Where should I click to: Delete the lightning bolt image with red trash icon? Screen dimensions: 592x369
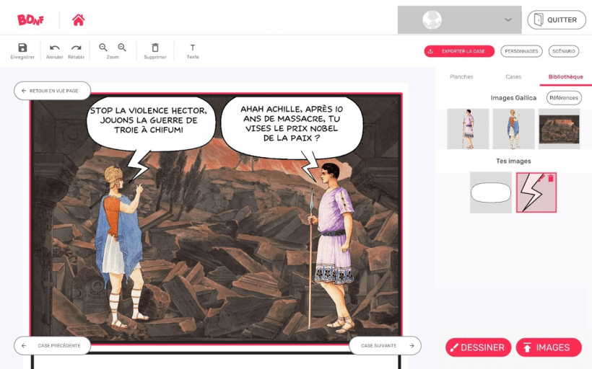[551, 178]
